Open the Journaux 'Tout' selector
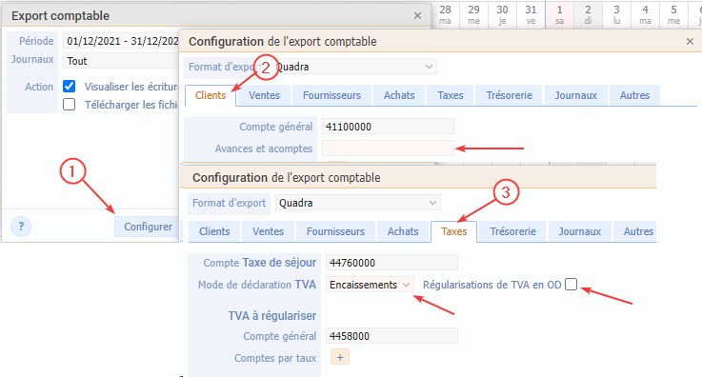The height and width of the screenshot is (377, 702). point(121,61)
